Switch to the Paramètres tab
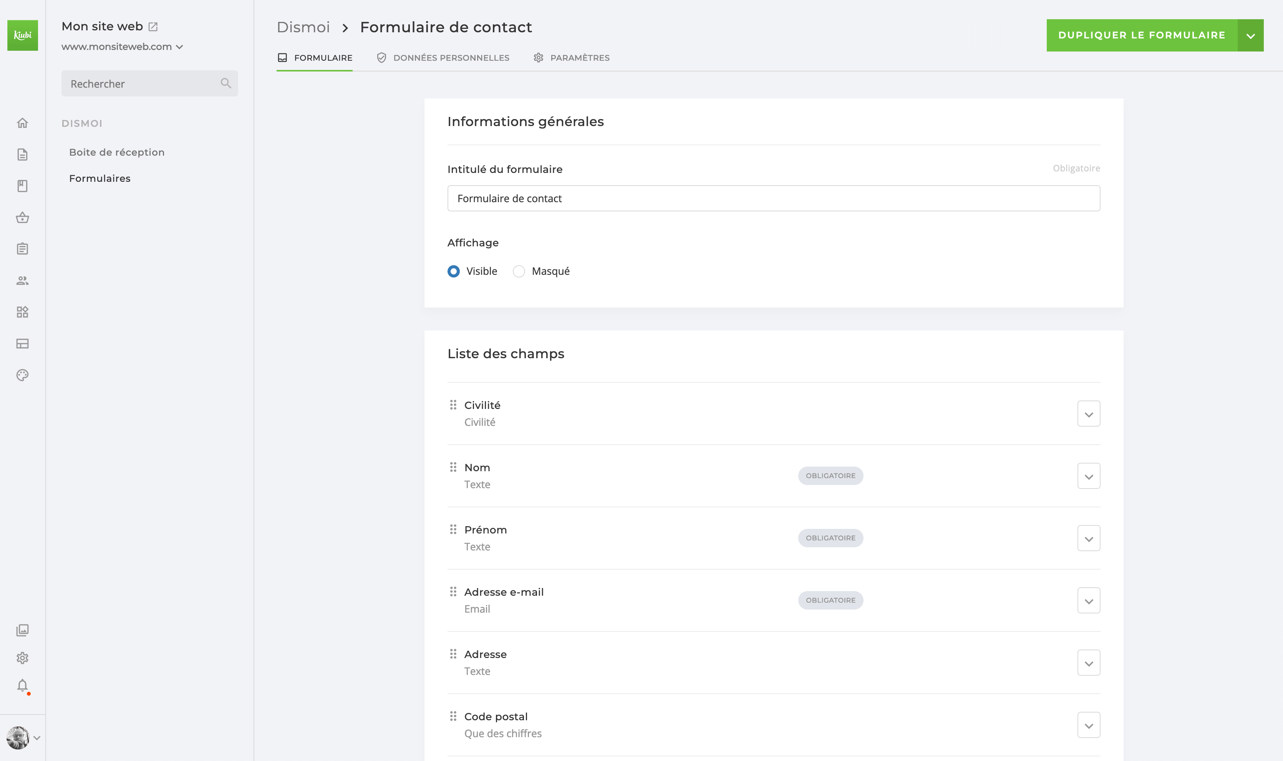Image resolution: width=1283 pixels, height=761 pixels. tap(571, 58)
